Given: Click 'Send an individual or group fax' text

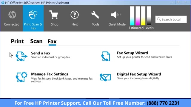Looking at the screenshot, I should [50, 57].
